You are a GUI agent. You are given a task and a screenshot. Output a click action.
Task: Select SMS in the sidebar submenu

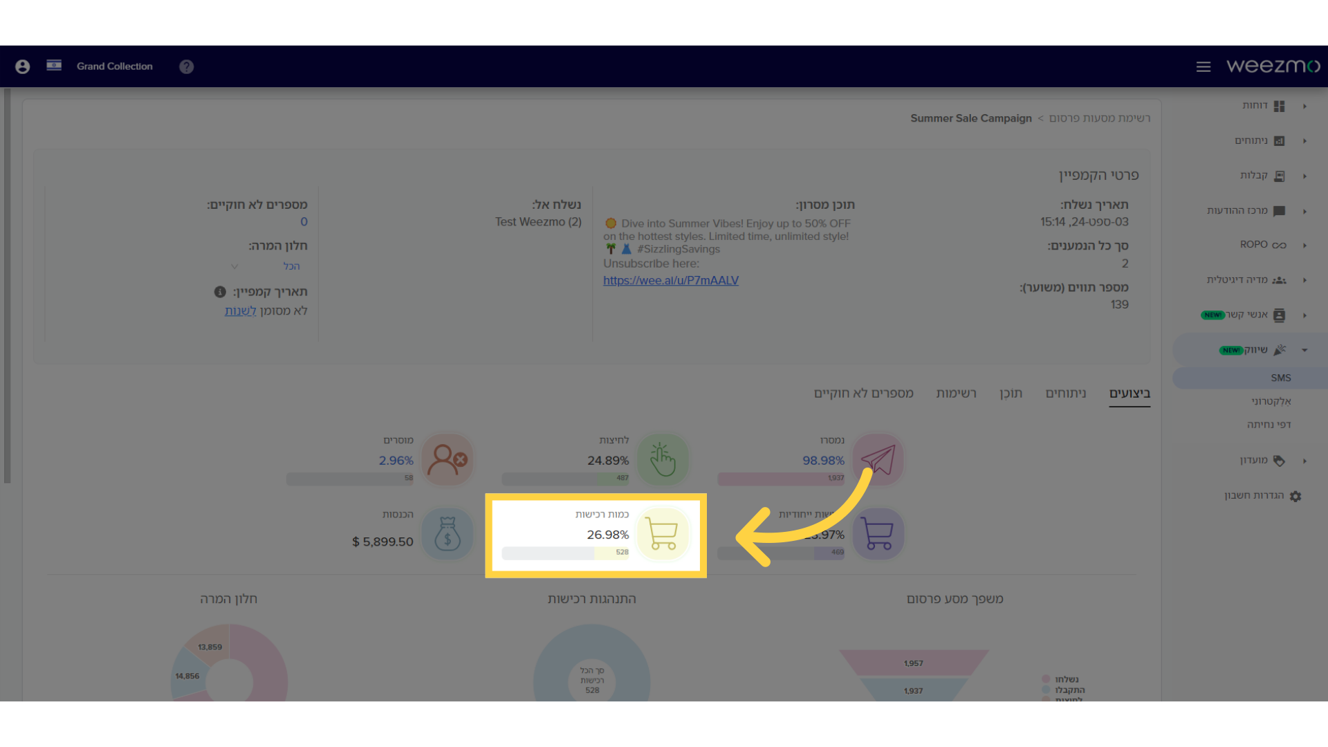click(1280, 378)
